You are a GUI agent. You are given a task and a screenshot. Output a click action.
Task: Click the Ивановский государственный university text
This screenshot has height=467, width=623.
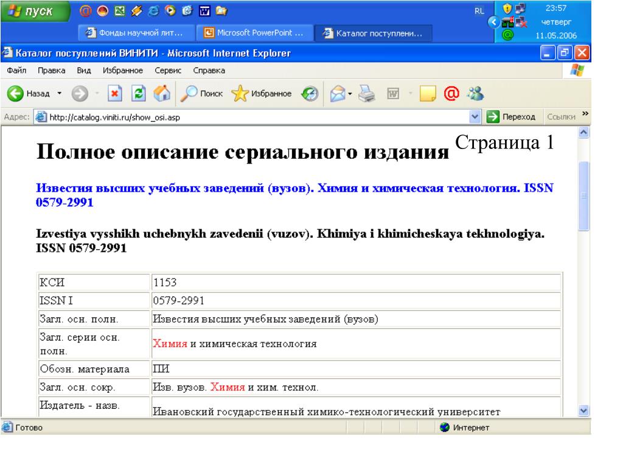(x=327, y=412)
